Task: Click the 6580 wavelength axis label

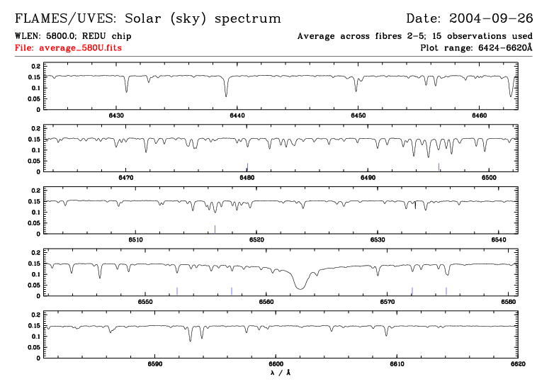Action: 509,302
